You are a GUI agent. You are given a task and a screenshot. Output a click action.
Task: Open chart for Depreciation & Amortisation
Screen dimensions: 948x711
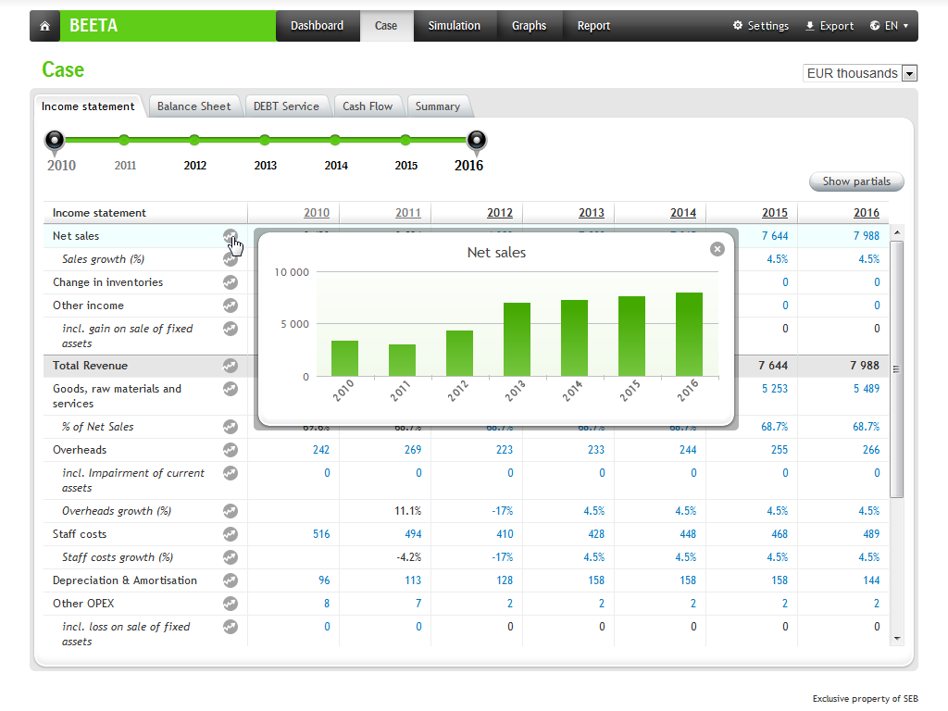tap(231, 580)
